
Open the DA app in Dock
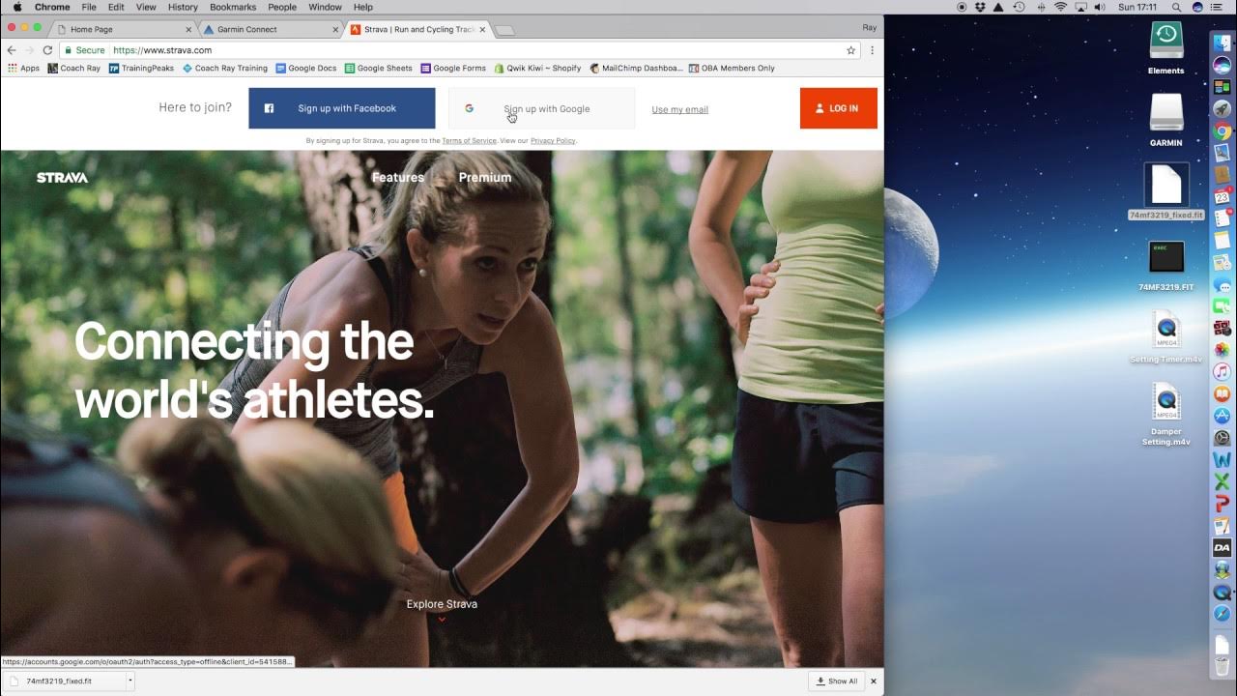1223,548
